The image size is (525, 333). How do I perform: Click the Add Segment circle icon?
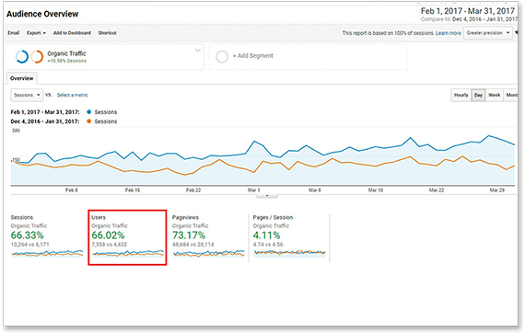point(222,56)
